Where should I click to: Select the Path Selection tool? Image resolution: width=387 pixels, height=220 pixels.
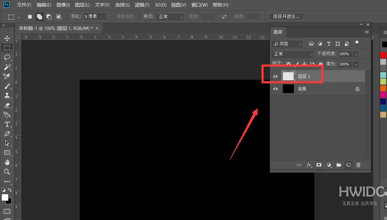click(x=7, y=143)
